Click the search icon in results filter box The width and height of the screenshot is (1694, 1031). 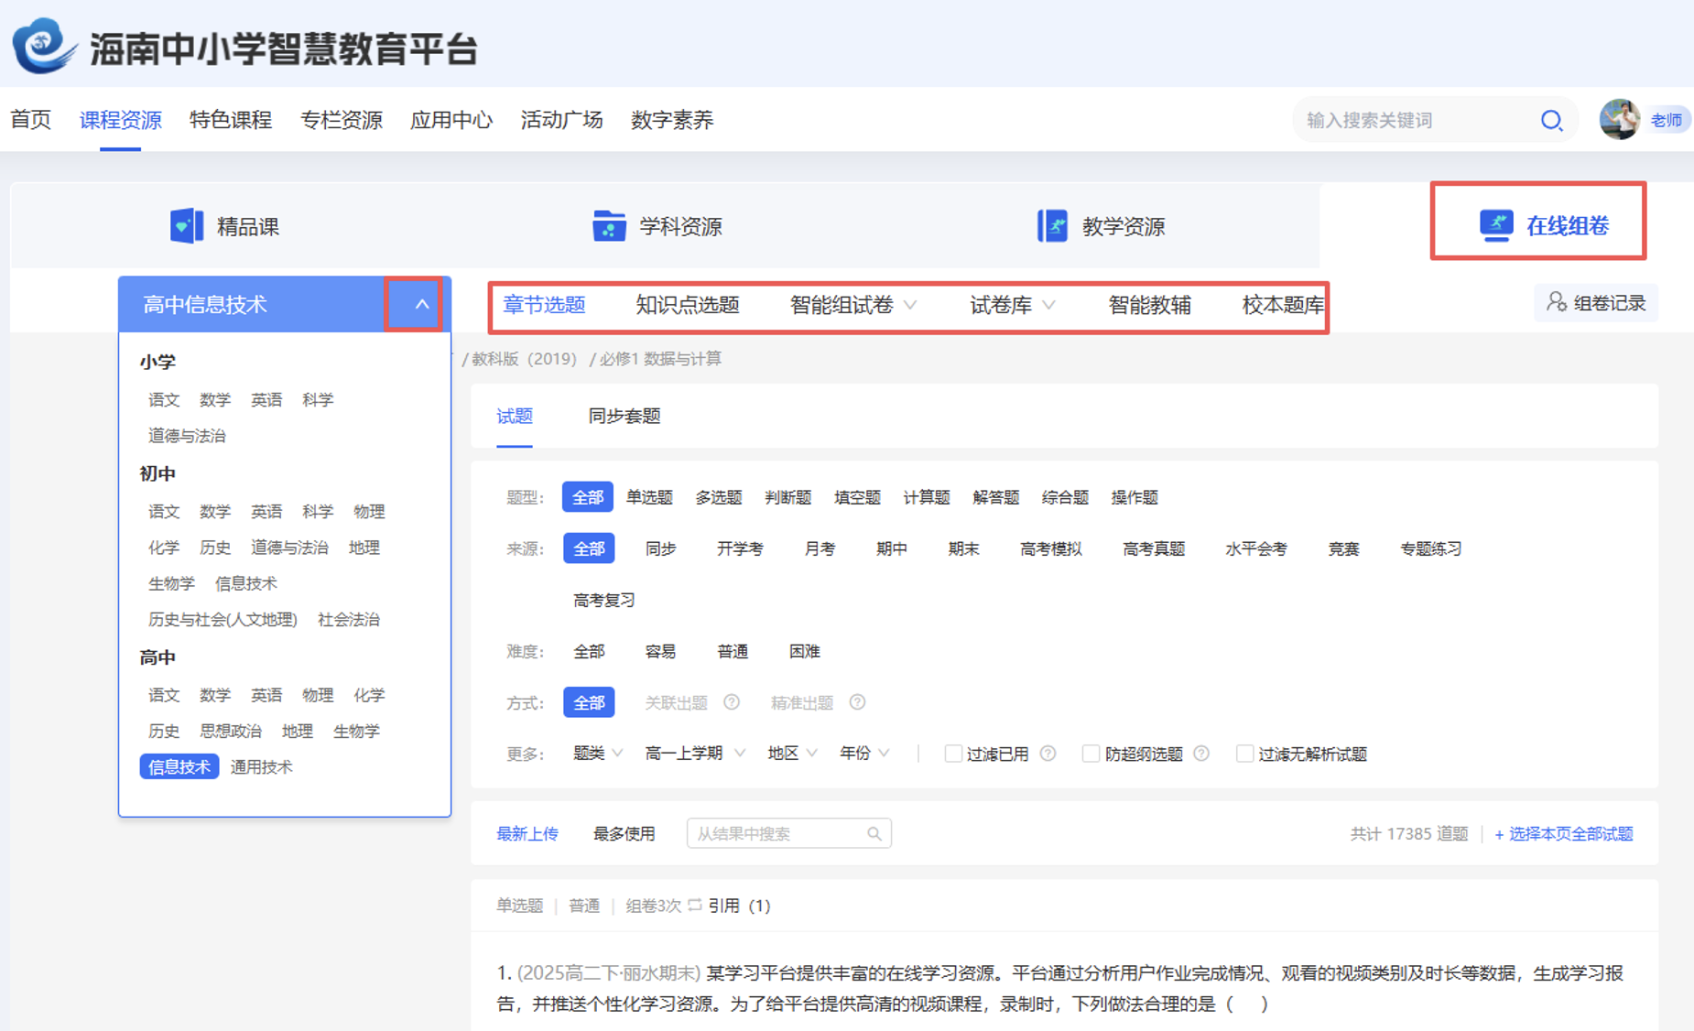click(x=874, y=833)
